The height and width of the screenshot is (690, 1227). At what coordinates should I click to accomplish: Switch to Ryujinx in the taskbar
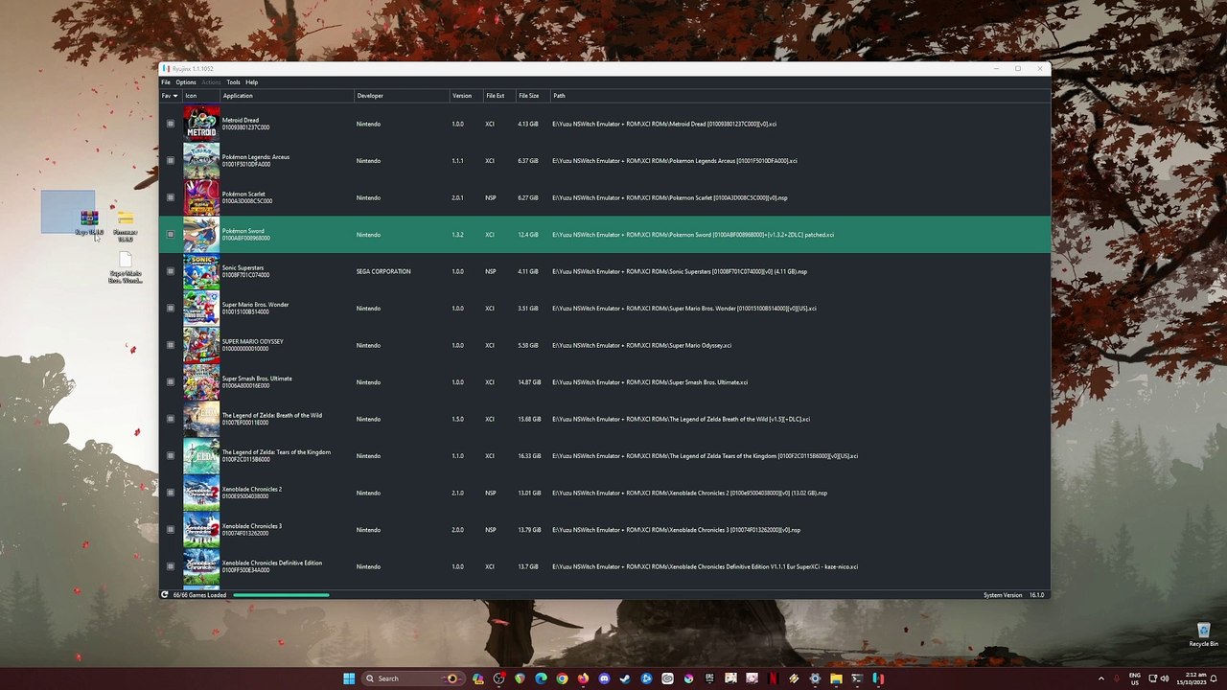878,678
